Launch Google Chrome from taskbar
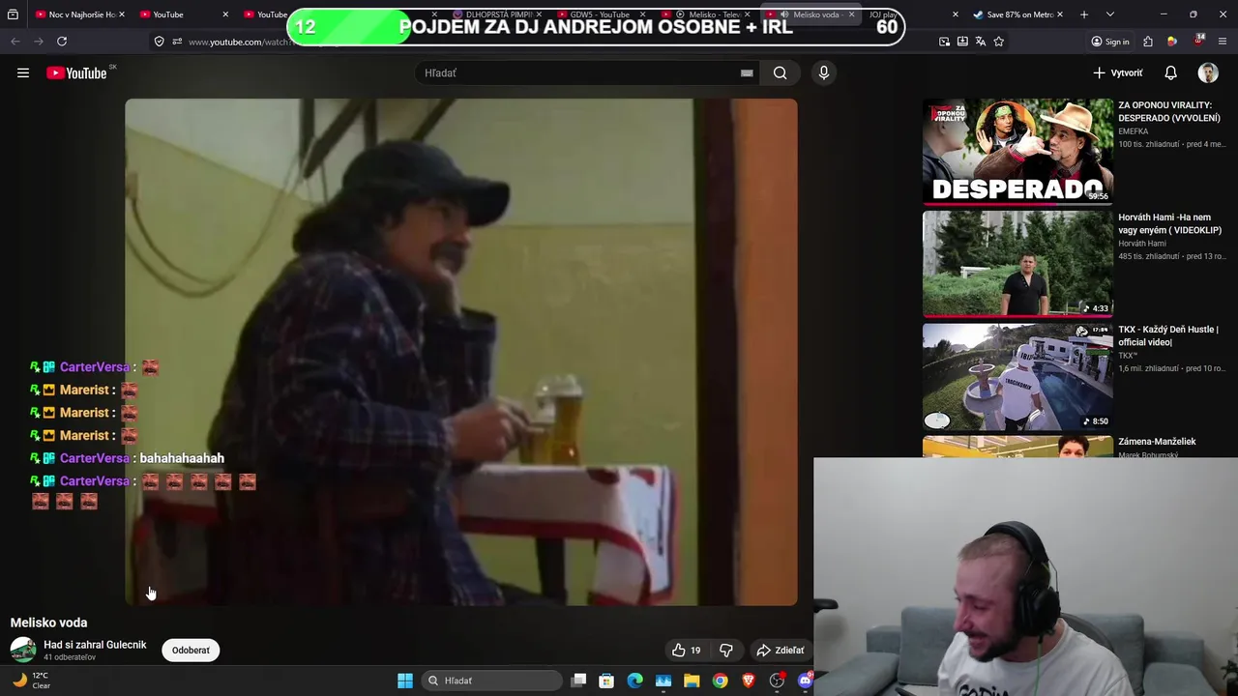This screenshot has height=696, width=1238. pyautogui.click(x=720, y=681)
